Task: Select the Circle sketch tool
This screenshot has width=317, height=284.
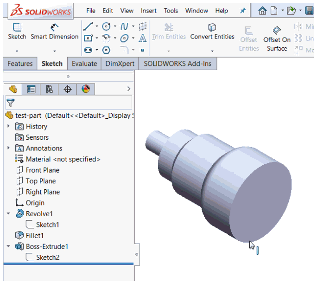Action: 106,26
